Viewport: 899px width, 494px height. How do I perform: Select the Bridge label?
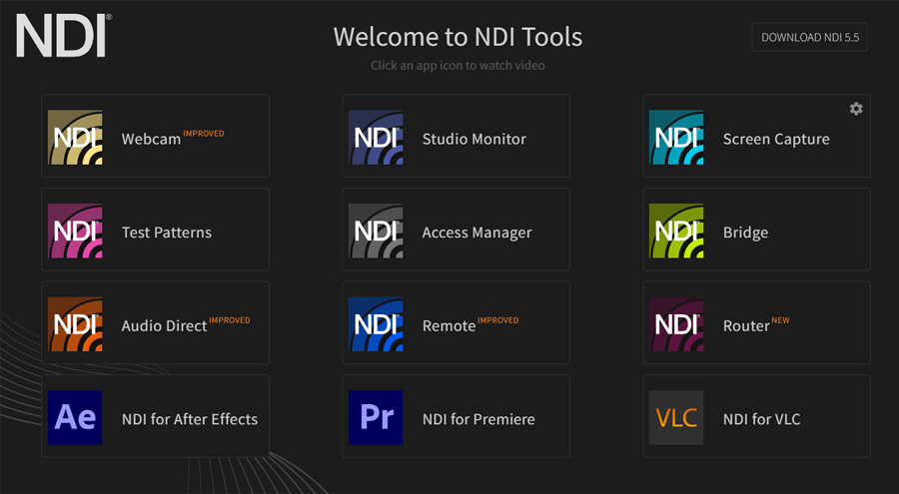point(745,233)
